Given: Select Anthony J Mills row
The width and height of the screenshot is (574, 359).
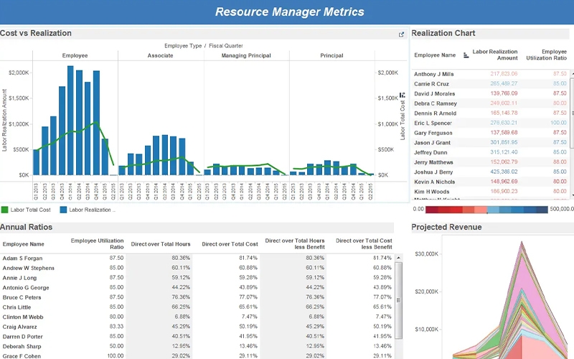Looking at the screenshot, I should (434, 74).
